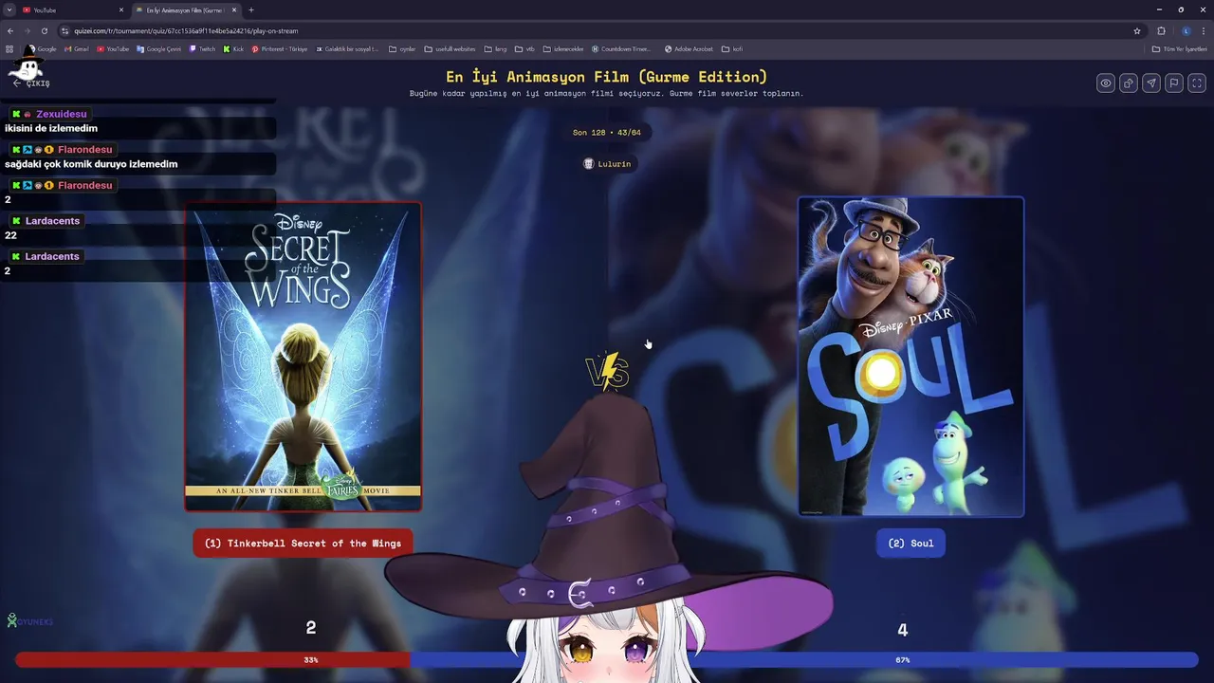Open the Google Çeviri bookmark
The width and height of the screenshot is (1214, 683).
coord(158,48)
